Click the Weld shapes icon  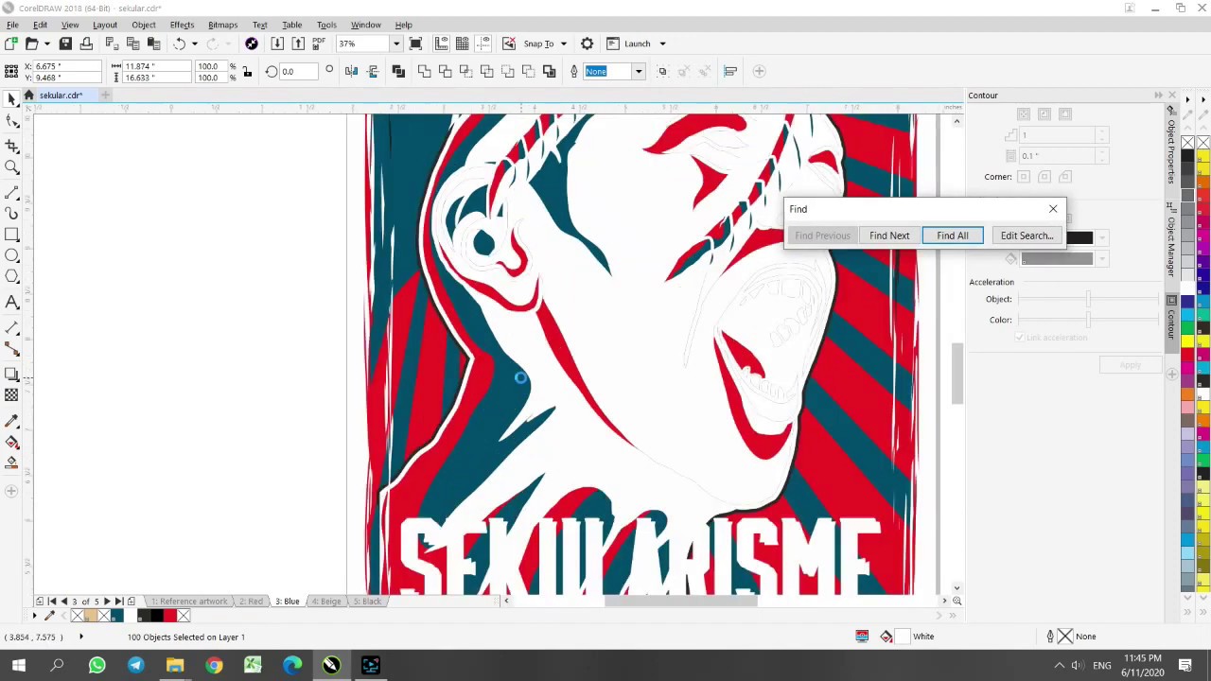point(424,71)
